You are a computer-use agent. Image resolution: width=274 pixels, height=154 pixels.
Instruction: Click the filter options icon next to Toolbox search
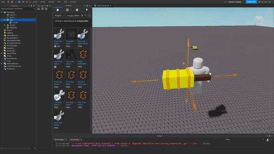[x=89, y=15]
